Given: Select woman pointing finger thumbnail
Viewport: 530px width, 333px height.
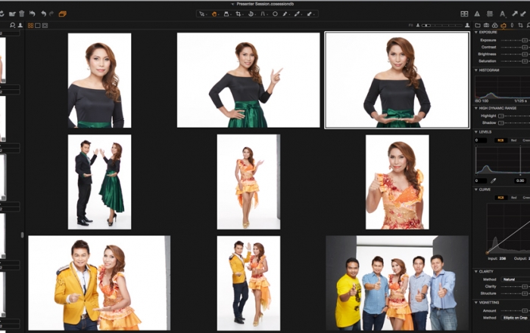Looking at the screenshot, I should 248,80.
